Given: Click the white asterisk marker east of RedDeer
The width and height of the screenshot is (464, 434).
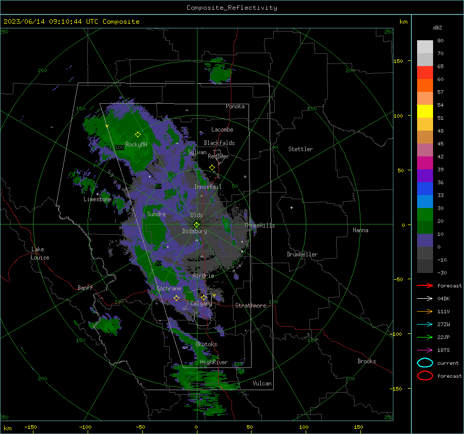Looking at the screenshot, I should pos(245,177).
